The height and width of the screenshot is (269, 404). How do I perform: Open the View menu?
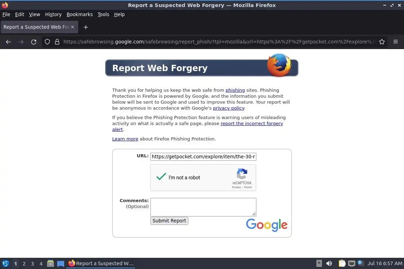[34, 14]
